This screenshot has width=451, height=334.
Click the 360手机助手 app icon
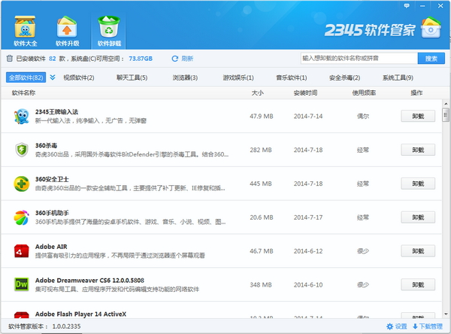21,217
